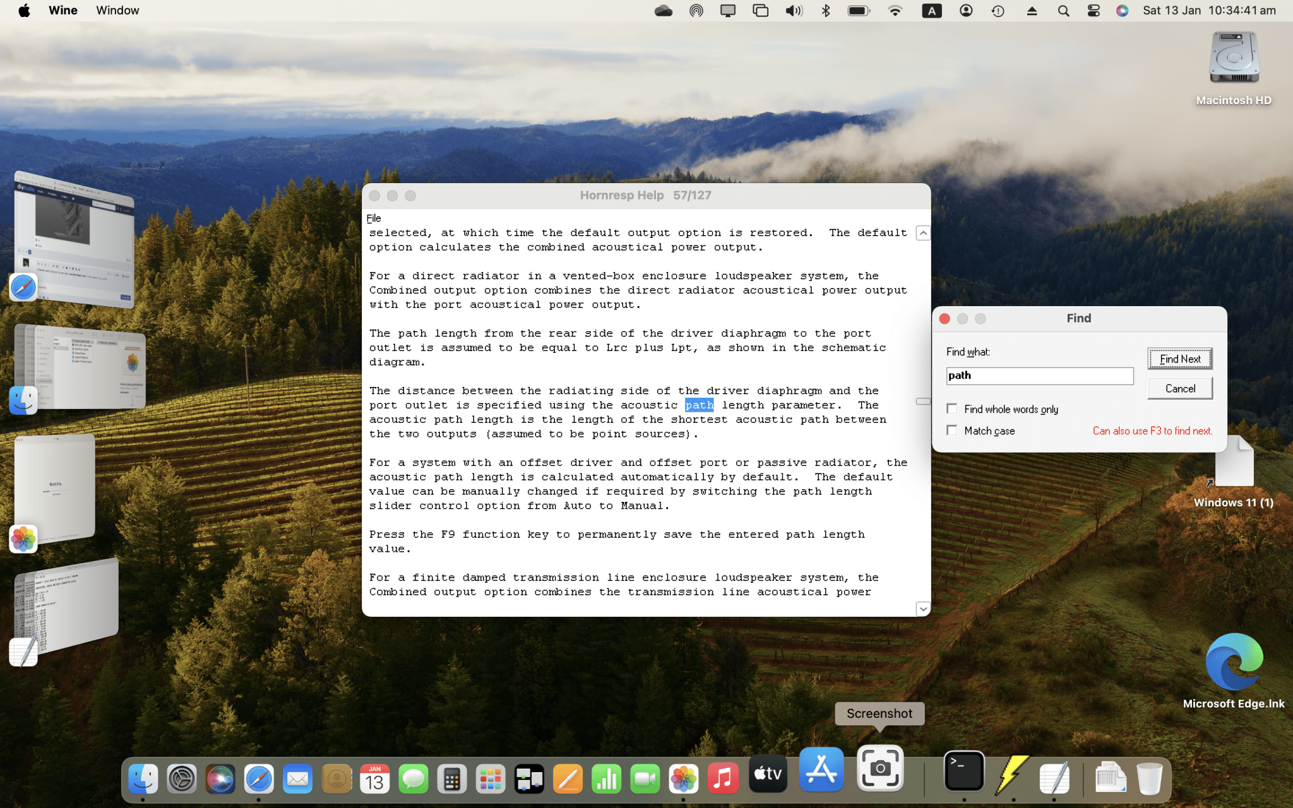This screenshot has width=1293, height=808.
Task: Launch the Screenshot app in the Dock
Action: click(x=880, y=768)
